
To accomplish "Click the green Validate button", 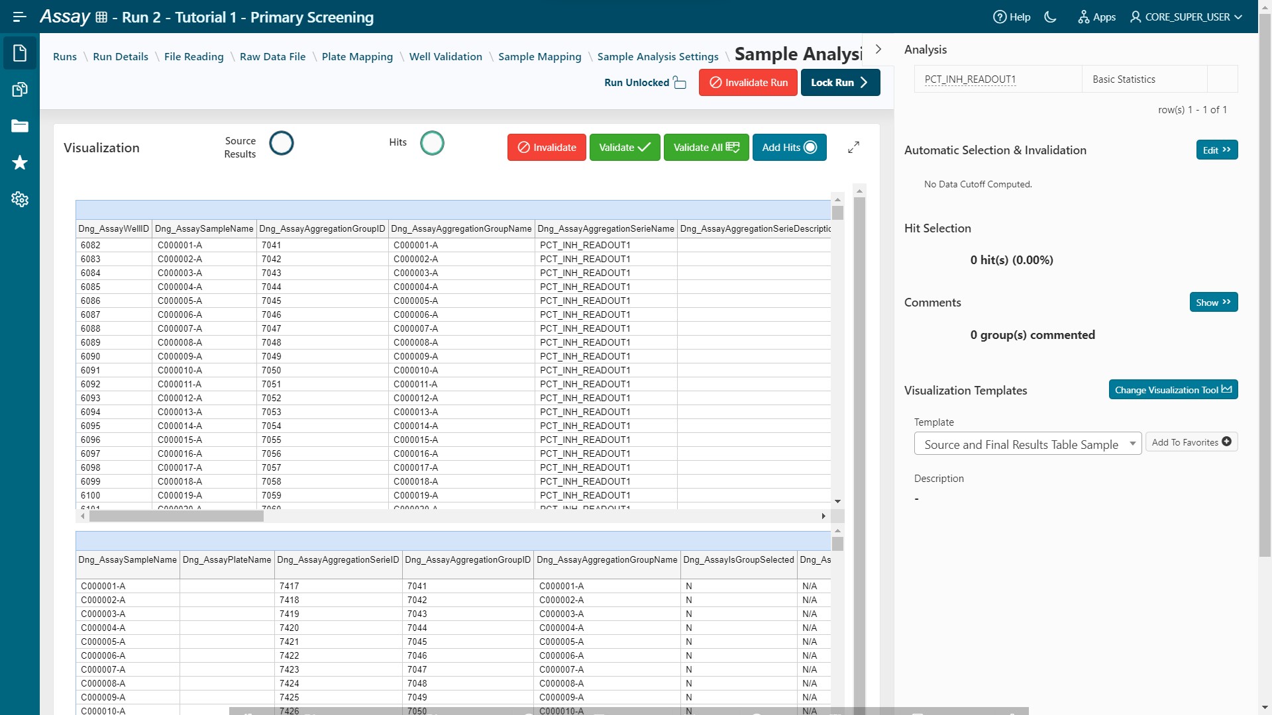I will click(x=625, y=147).
